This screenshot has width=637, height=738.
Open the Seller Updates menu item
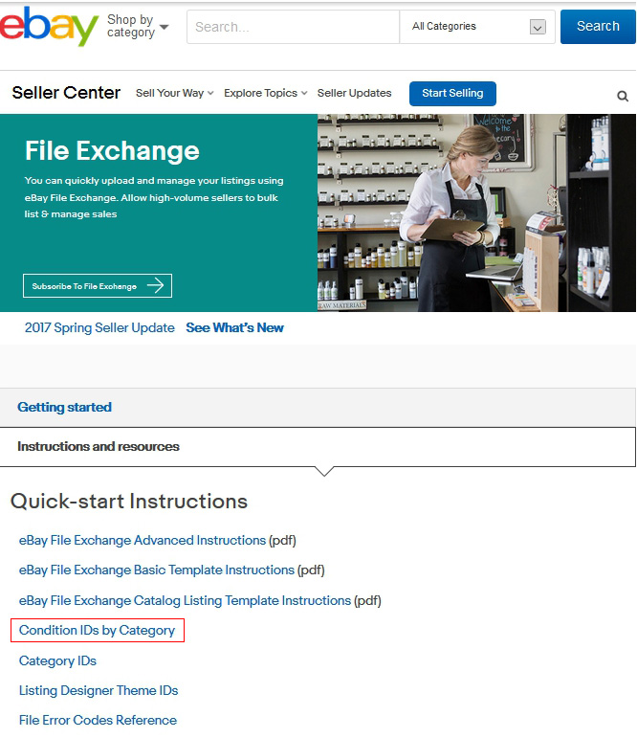(354, 93)
